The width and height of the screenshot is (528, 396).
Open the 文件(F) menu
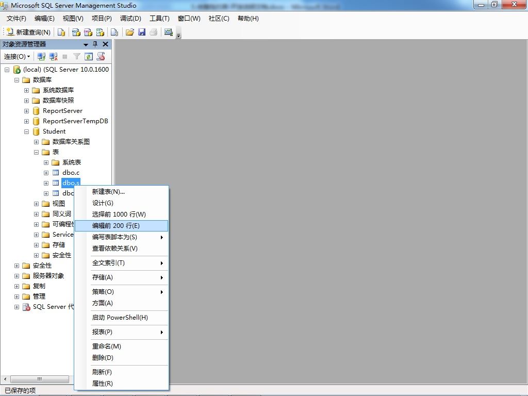(16, 19)
